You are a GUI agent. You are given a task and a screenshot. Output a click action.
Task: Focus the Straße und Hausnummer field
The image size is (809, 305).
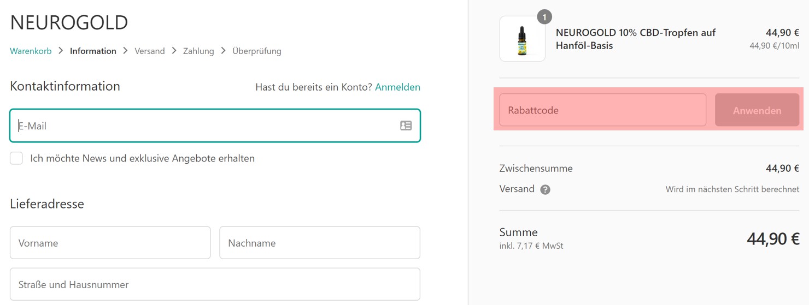[215, 284]
